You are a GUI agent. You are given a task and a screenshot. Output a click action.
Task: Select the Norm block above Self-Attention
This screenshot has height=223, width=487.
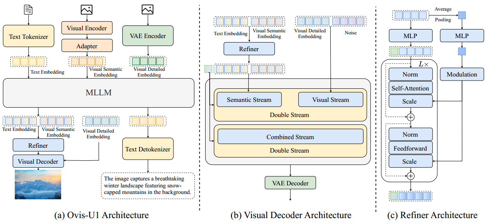tap(411, 74)
